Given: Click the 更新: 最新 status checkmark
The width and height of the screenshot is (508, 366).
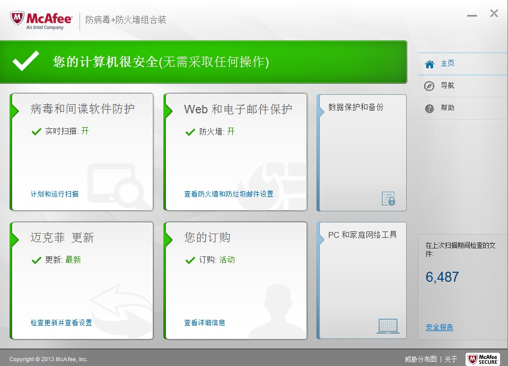Looking at the screenshot, I should pyautogui.click(x=36, y=260).
